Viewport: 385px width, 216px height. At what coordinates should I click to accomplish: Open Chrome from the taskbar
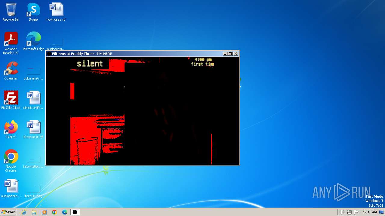[x=54, y=212]
